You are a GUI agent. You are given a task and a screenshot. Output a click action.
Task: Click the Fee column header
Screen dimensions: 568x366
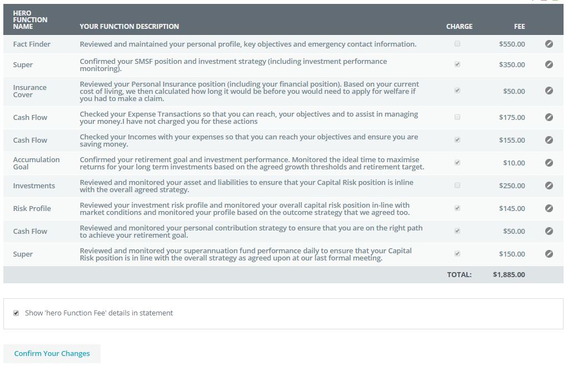519,26
